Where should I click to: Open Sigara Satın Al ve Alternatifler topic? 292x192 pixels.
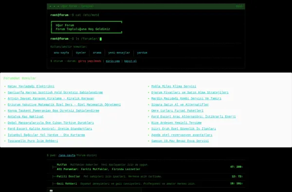click(180, 105)
